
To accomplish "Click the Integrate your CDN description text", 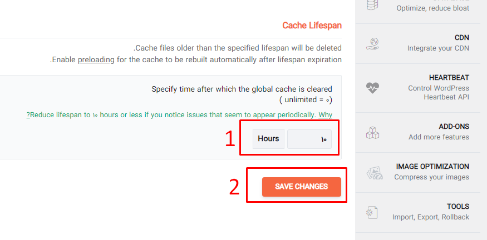I will coord(438,48).
